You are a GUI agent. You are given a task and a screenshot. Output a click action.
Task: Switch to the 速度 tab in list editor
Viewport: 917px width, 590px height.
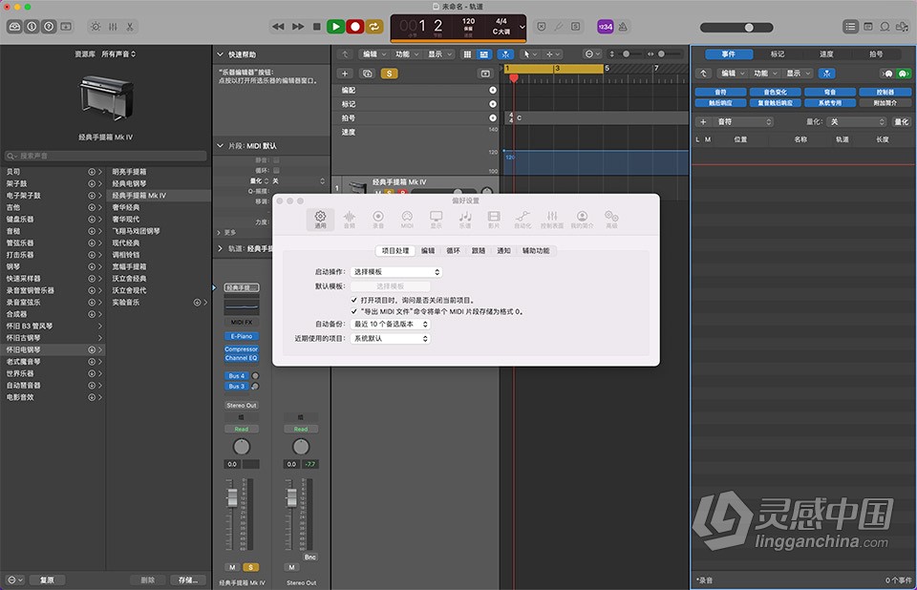tap(826, 53)
